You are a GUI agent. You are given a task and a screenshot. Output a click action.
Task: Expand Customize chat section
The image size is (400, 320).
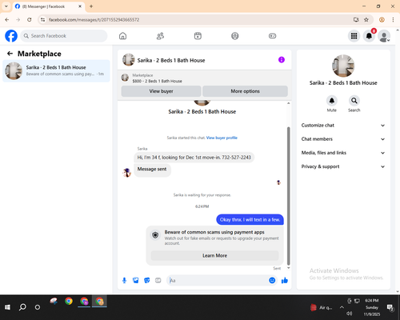tap(343, 126)
